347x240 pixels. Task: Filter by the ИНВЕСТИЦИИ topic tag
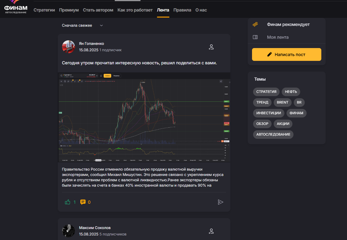269,113
